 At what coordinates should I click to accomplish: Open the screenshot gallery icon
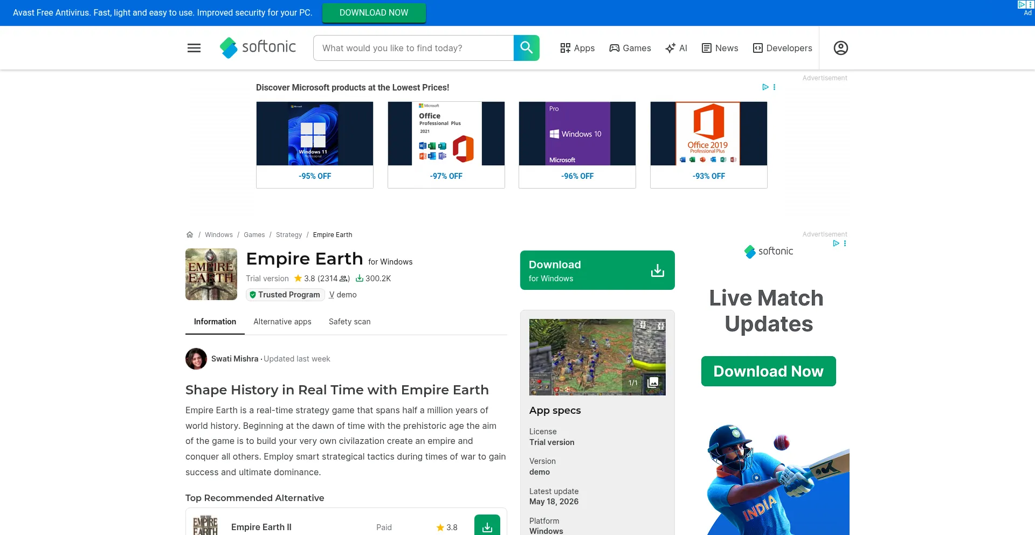click(653, 383)
